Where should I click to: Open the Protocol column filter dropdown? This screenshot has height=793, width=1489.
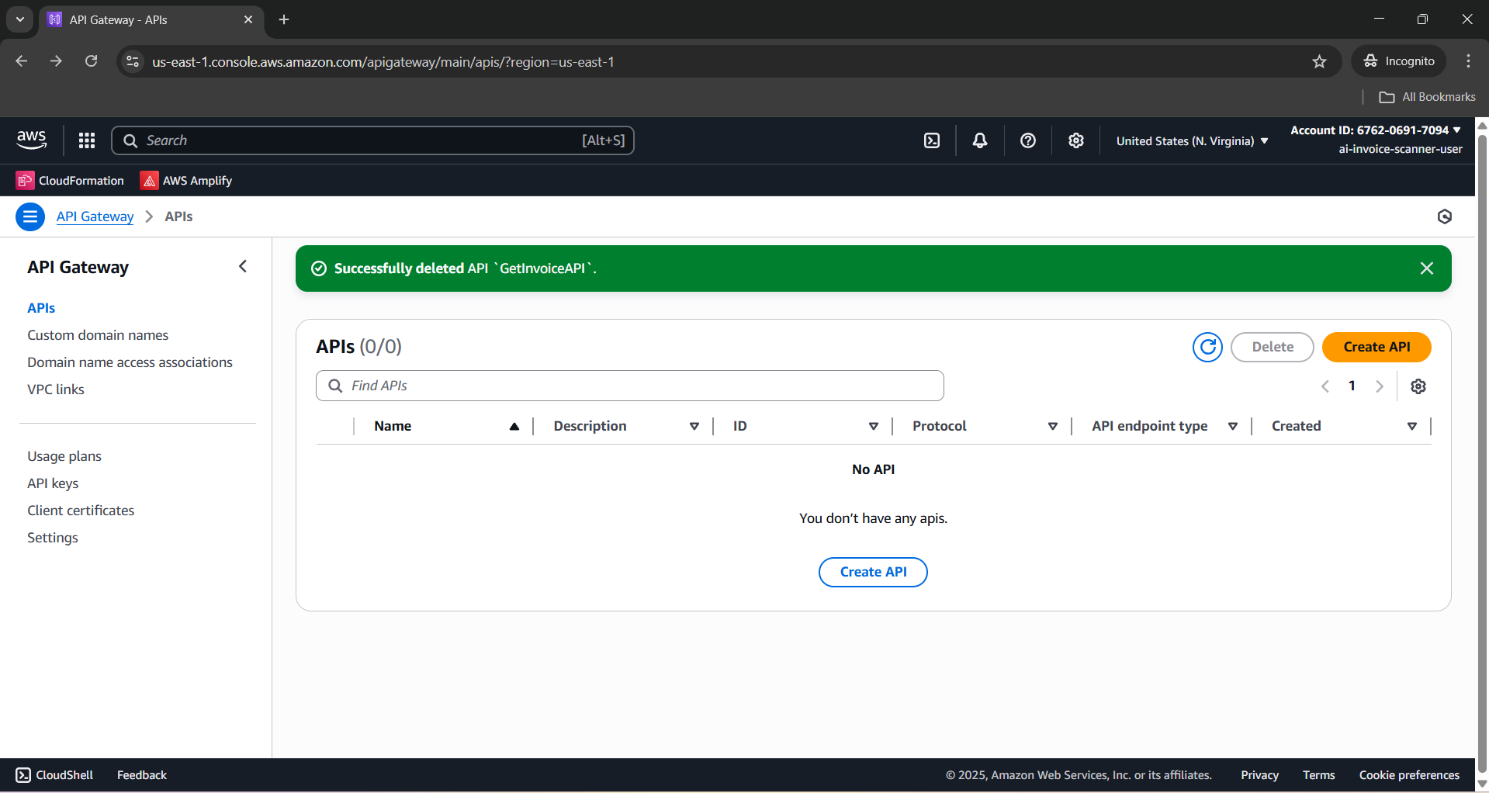(x=1053, y=426)
